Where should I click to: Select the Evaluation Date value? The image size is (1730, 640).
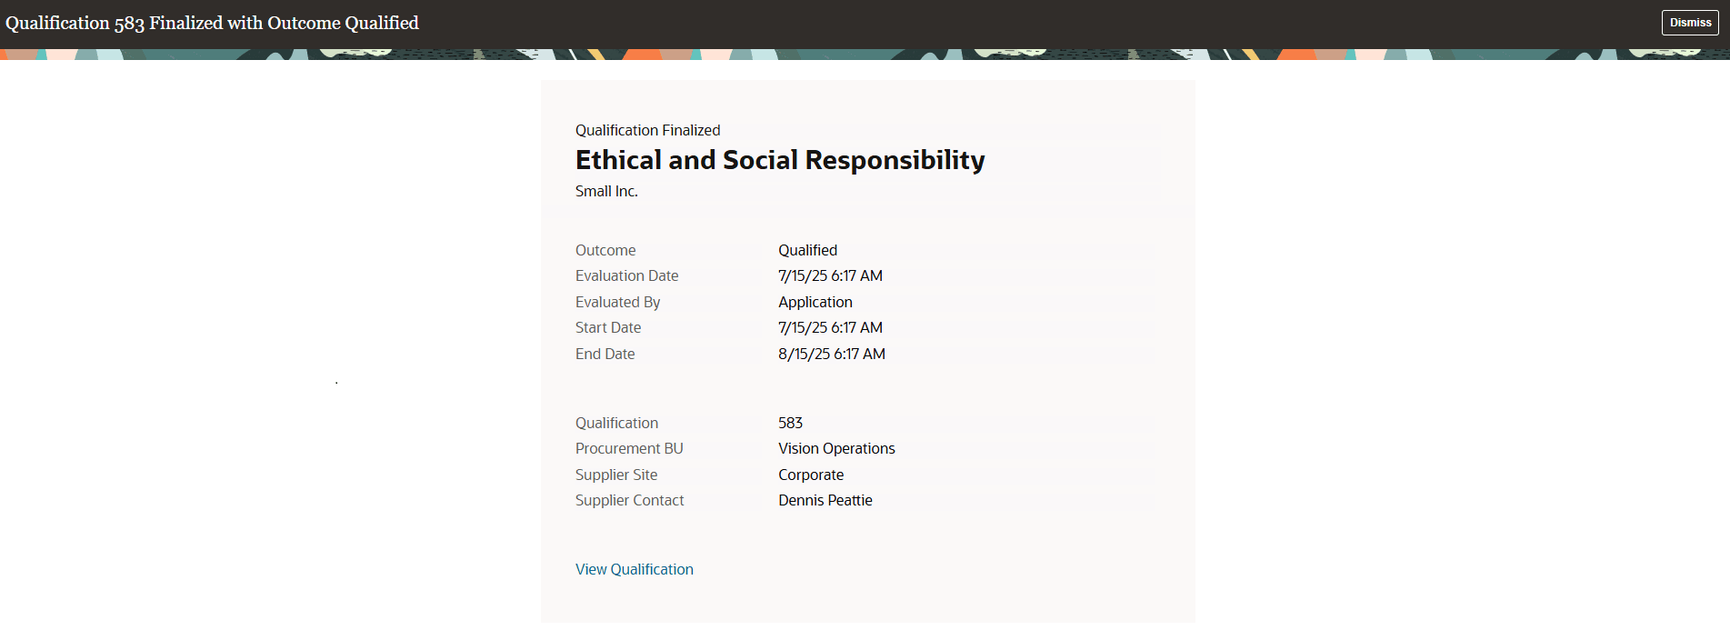(x=830, y=275)
